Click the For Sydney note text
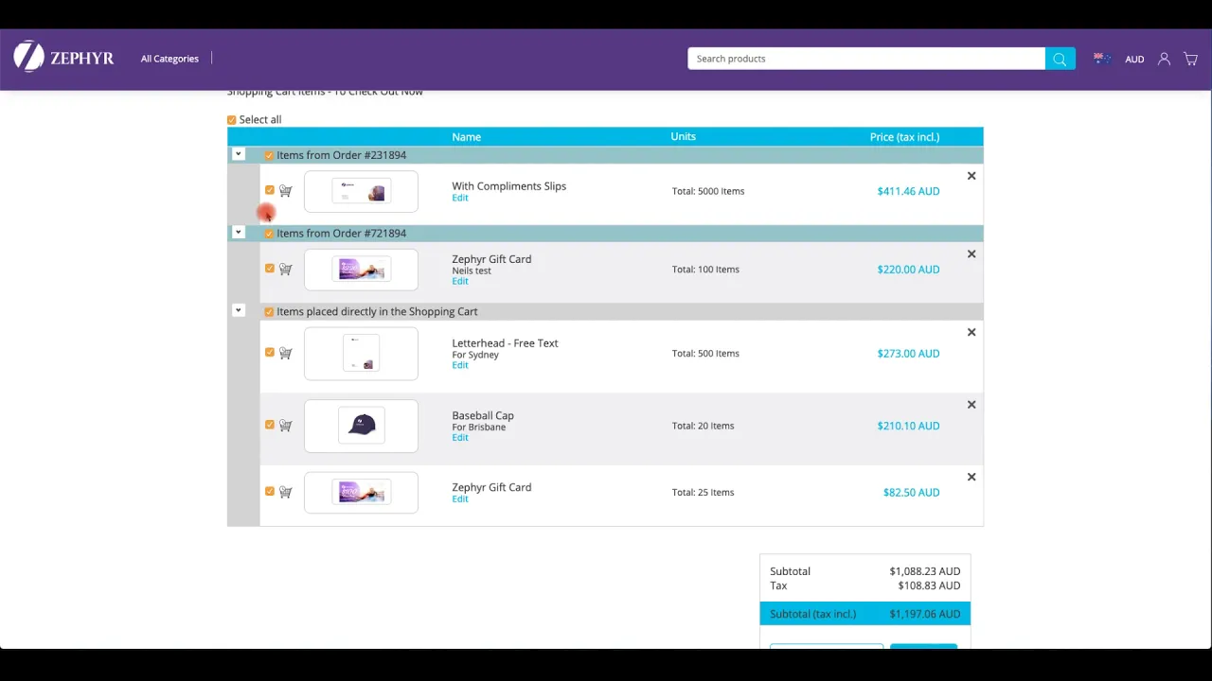 (475, 355)
